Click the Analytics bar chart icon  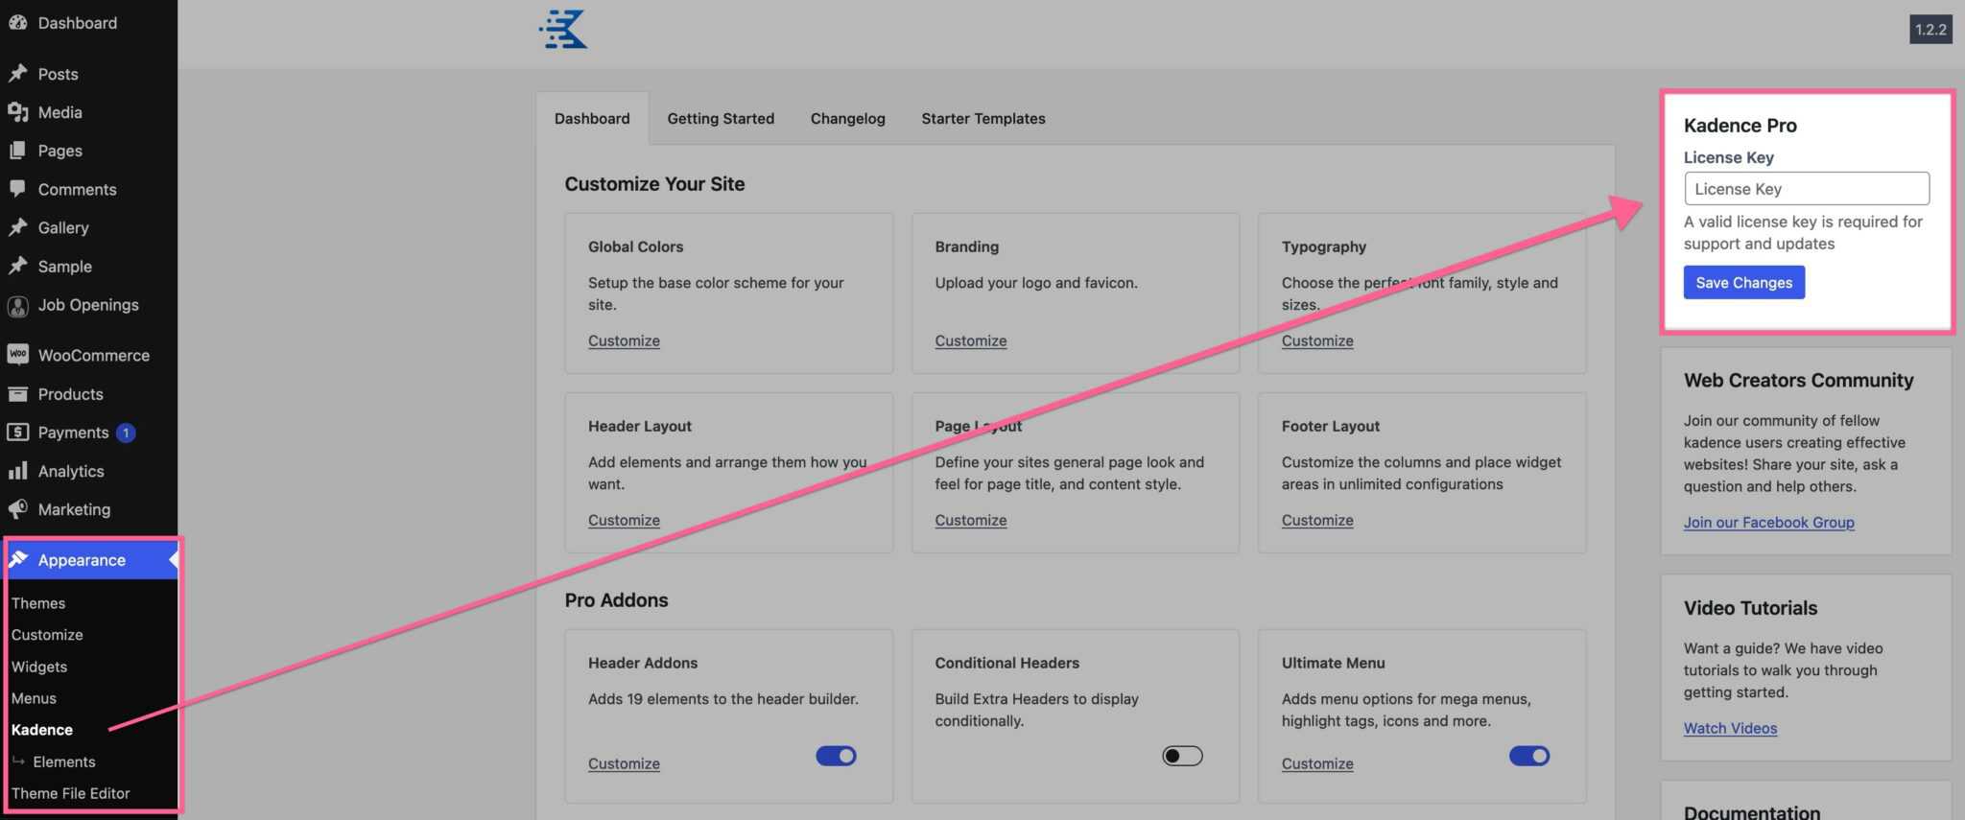(x=17, y=471)
